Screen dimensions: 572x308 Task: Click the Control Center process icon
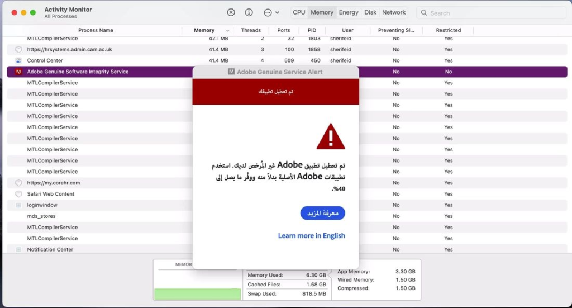(x=18, y=60)
